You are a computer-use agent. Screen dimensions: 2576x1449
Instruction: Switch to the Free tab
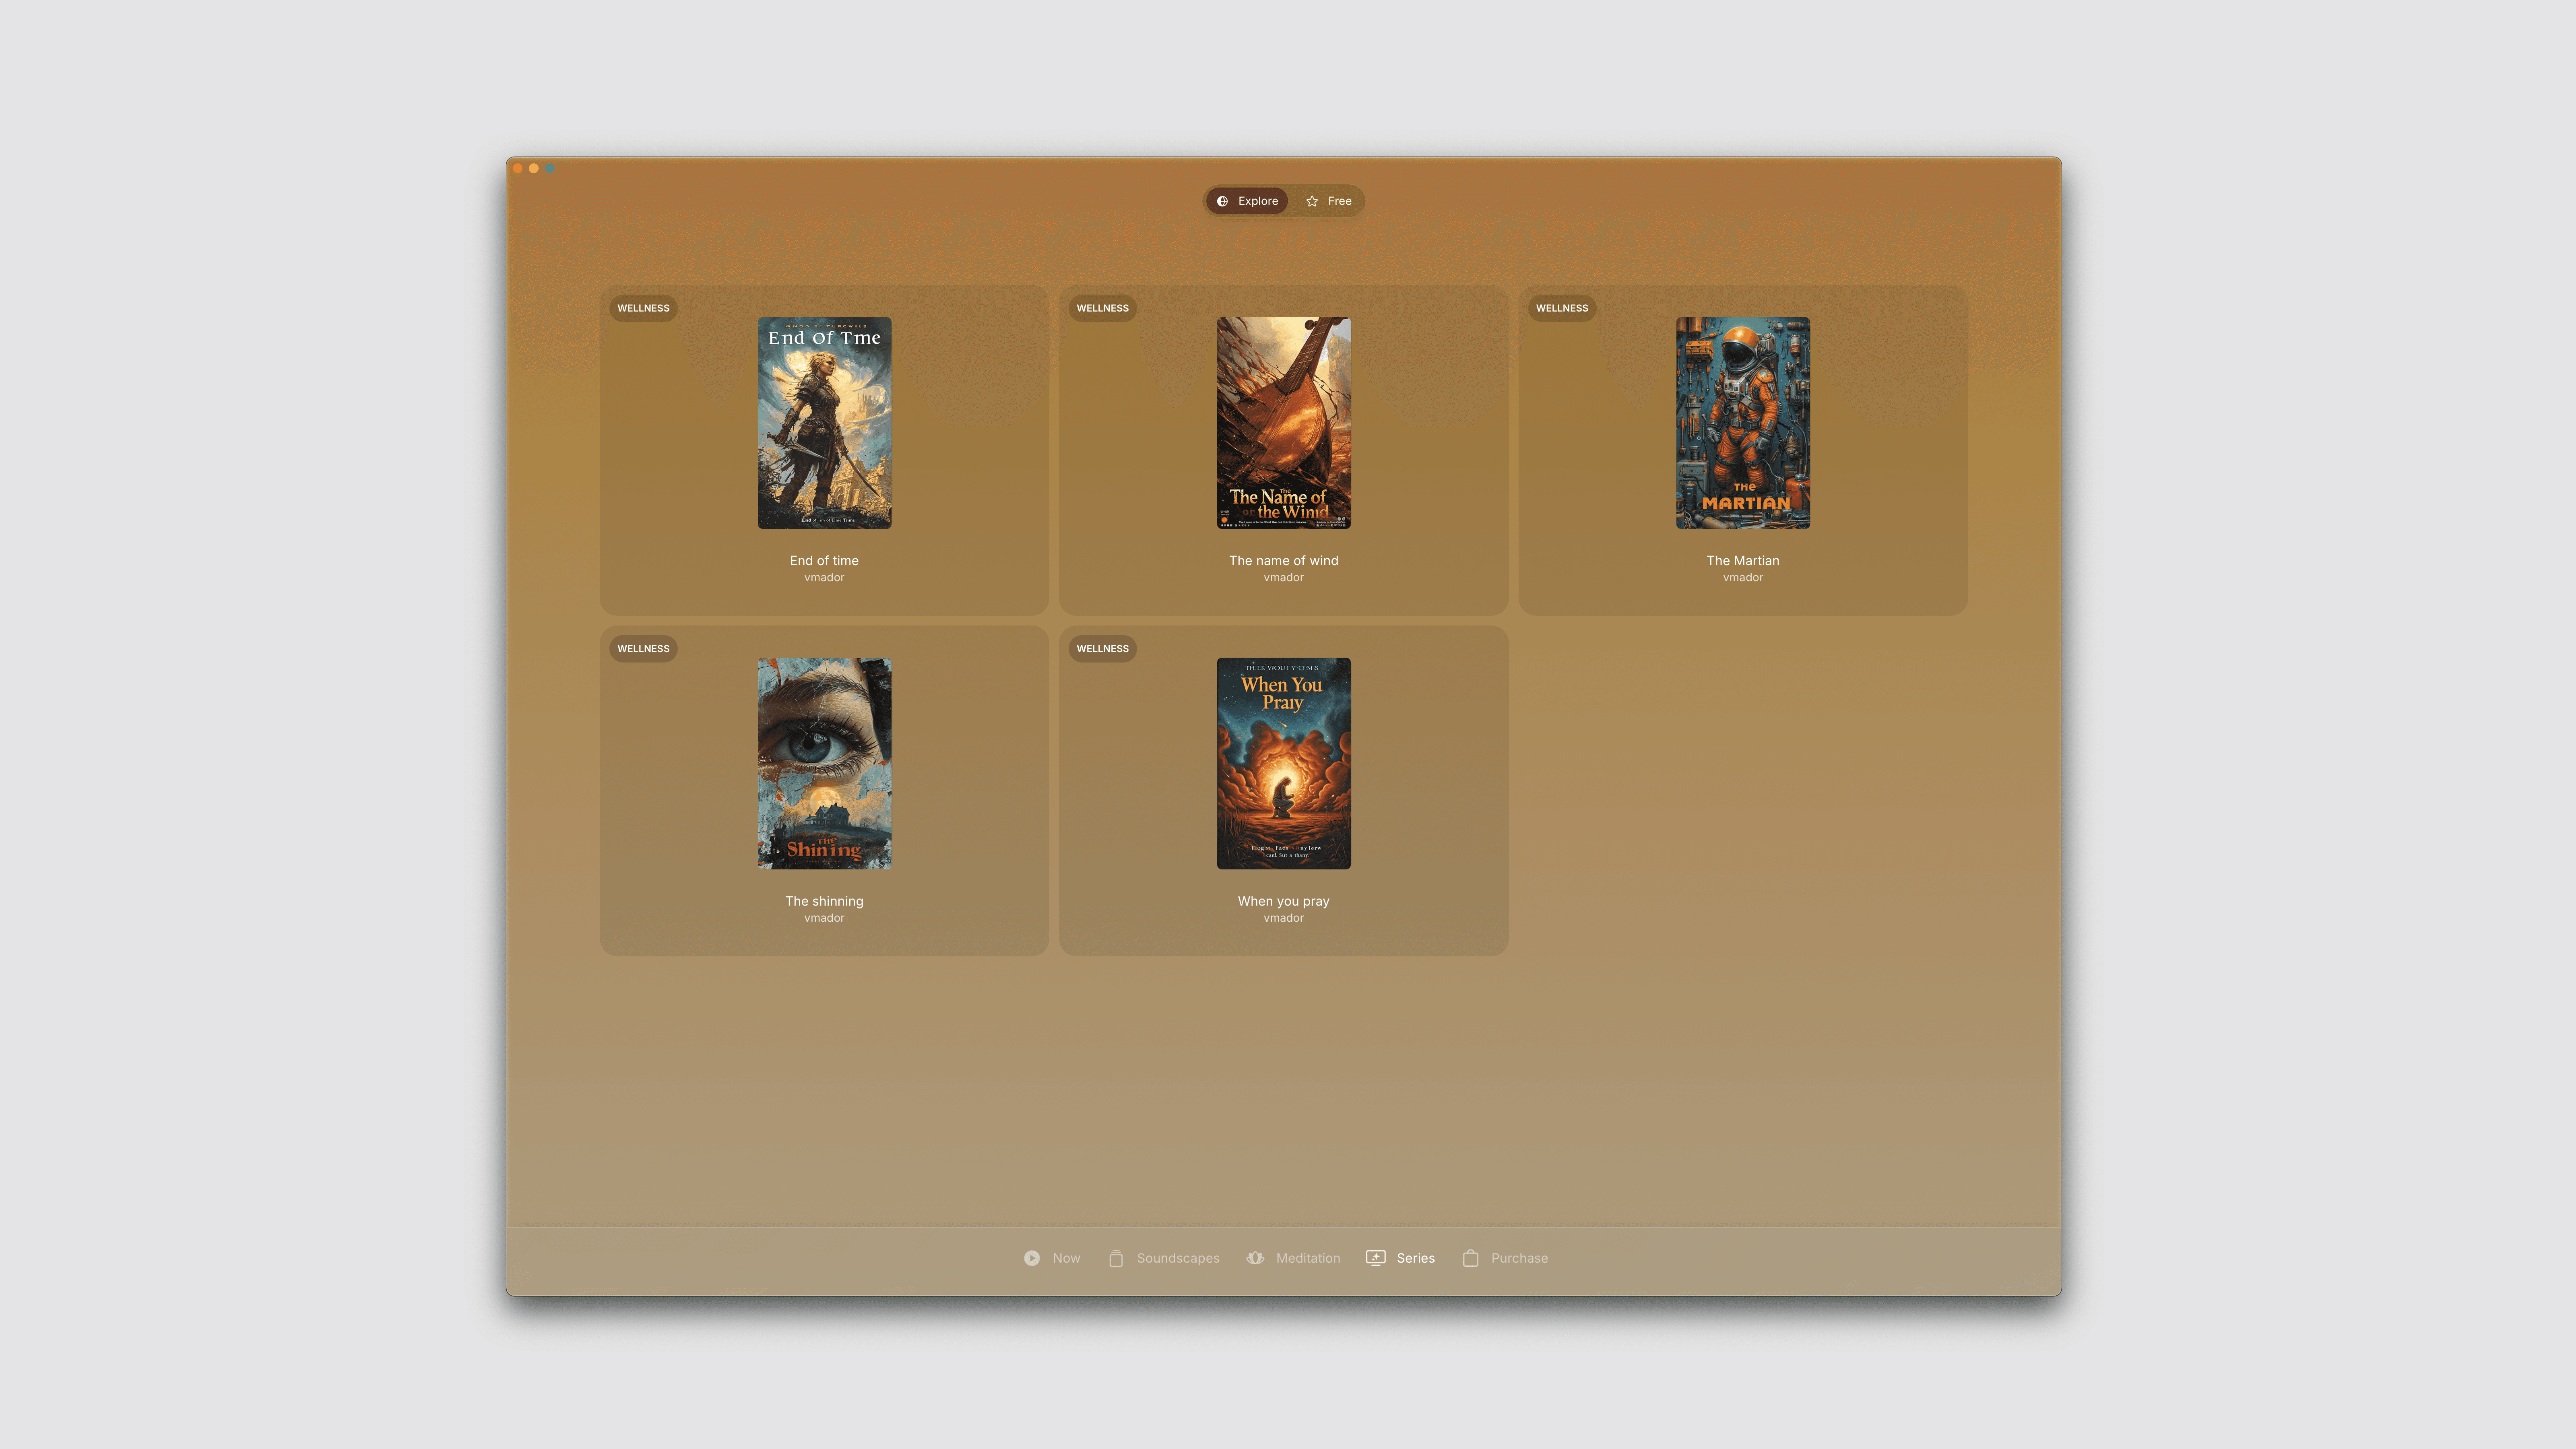(1329, 201)
